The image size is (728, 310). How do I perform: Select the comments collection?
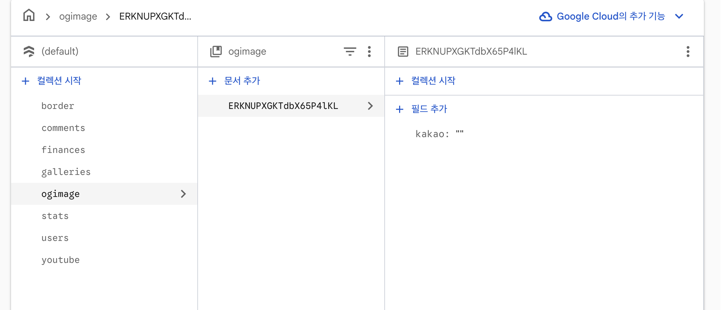point(63,128)
